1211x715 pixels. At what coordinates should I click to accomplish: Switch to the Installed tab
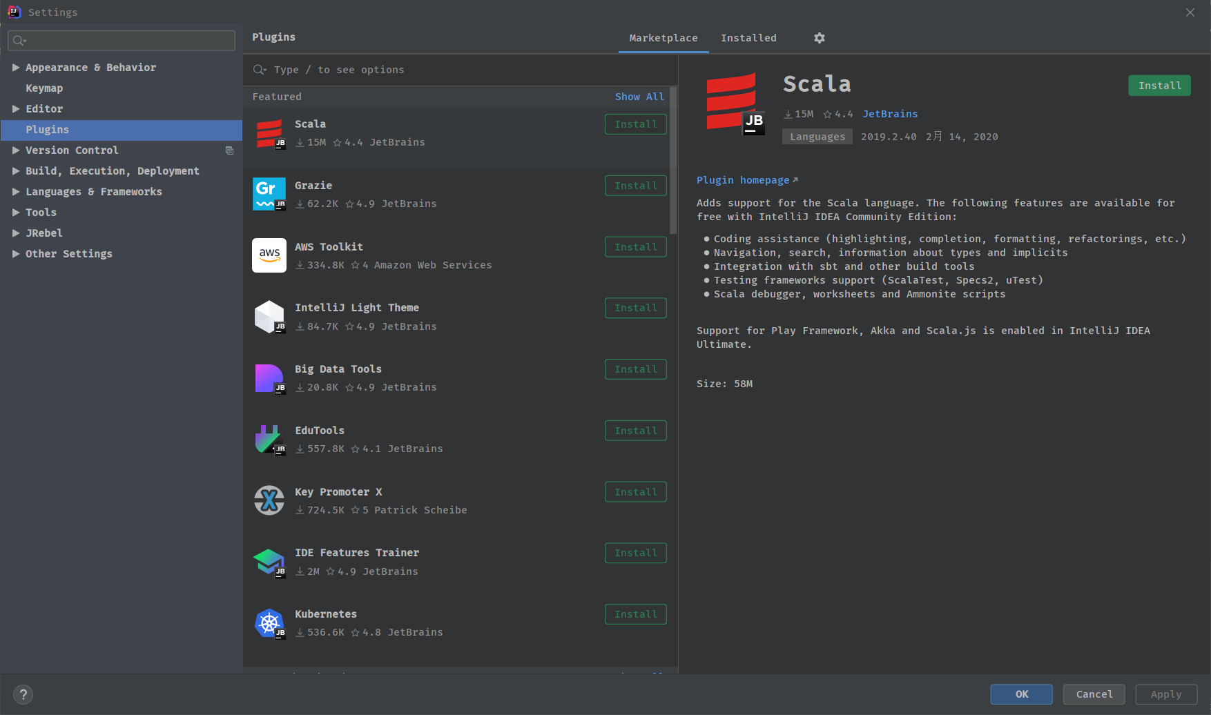pyautogui.click(x=748, y=38)
